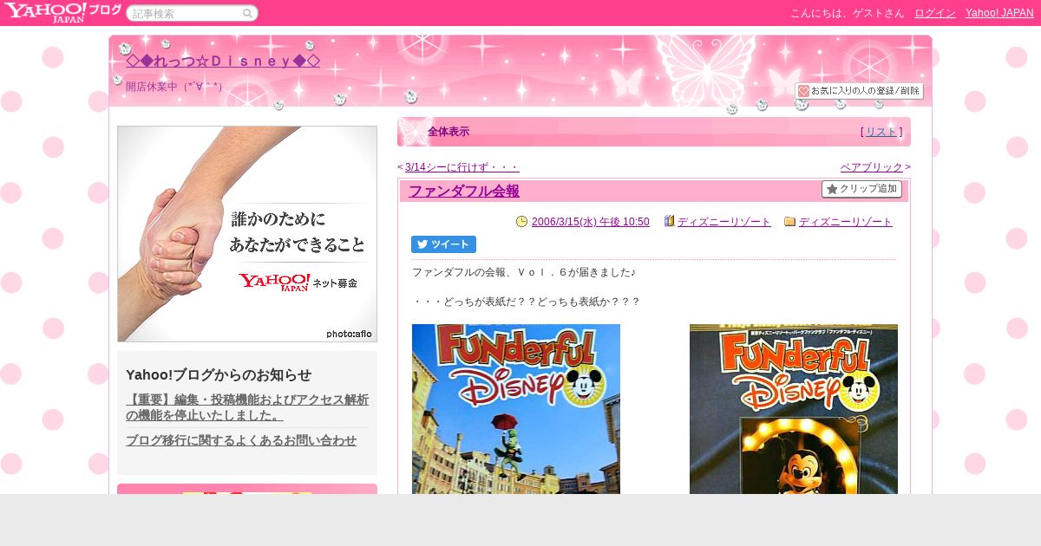Click Yahoo!ブログからのお知らせ heading
The height and width of the screenshot is (546, 1041).
[x=219, y=374]
